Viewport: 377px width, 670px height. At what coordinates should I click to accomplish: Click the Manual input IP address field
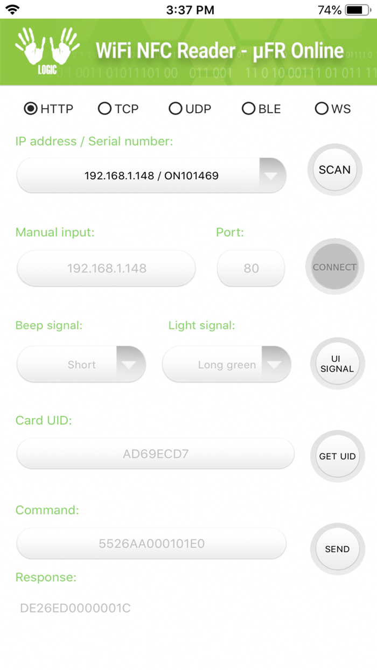[x=106, y=268]
